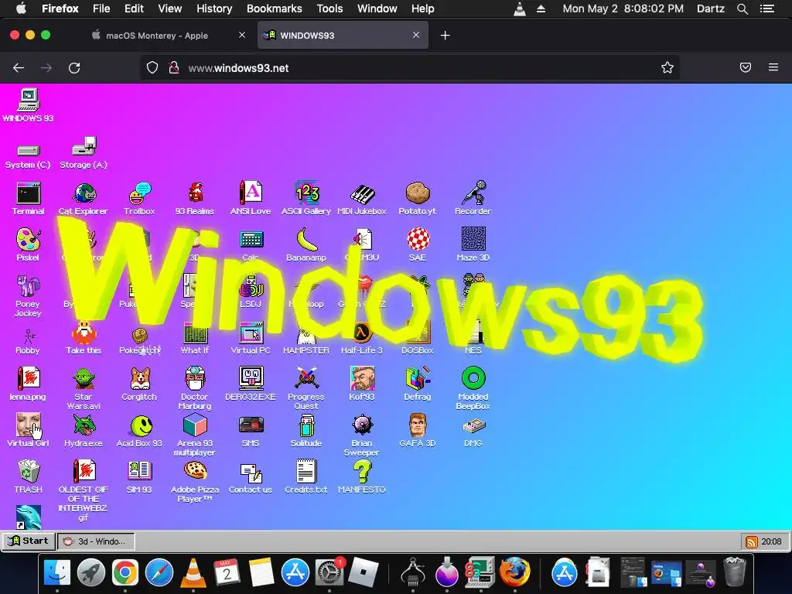Open the Take this icon

(84, 333)
